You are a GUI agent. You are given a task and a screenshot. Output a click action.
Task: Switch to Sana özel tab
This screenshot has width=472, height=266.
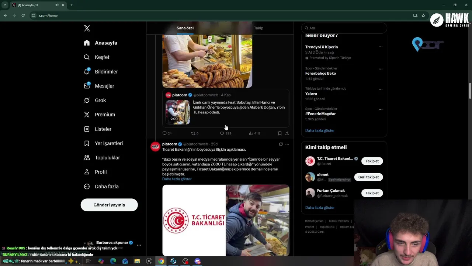click(185, 28)
